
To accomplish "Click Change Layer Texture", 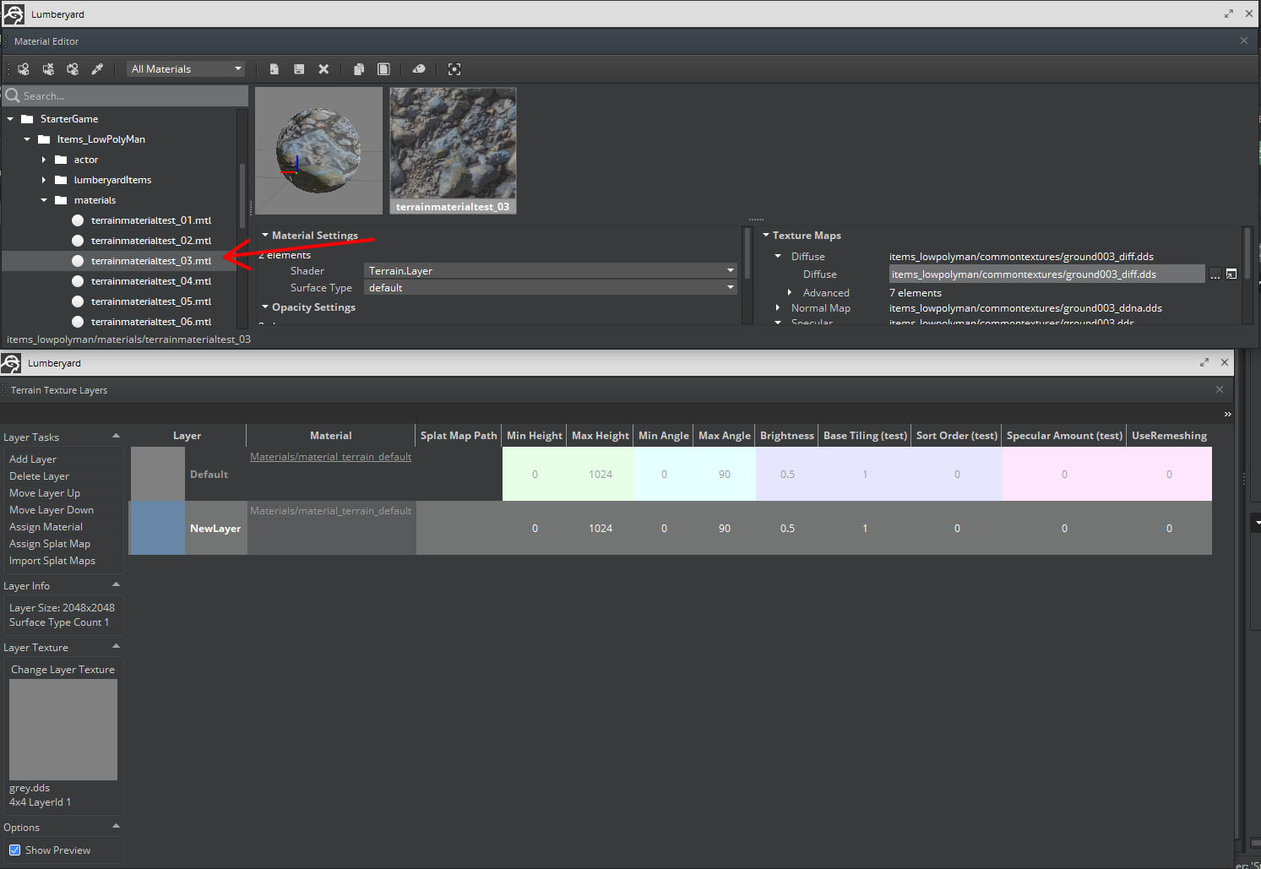I will [63, 670].
